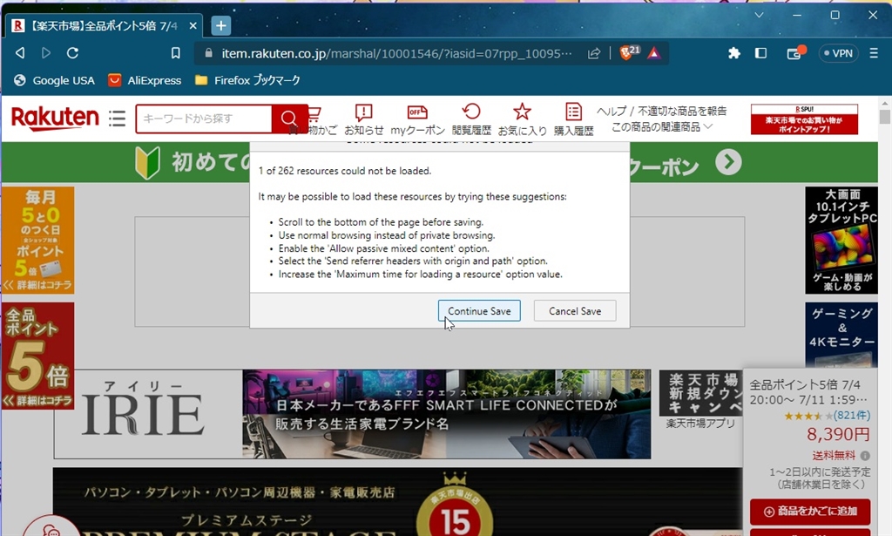Viewport: 892px width, 536px height.
Task: Open the お知らせ notifications icon
Action: pyautogui.click(x=363, y=119)
